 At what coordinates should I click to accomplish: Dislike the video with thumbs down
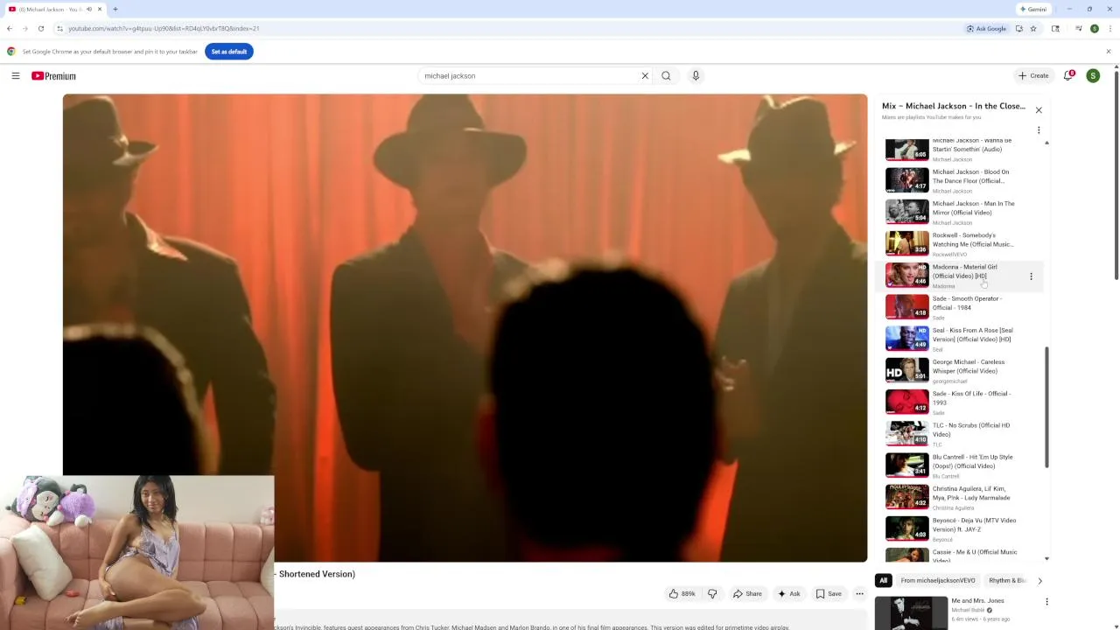712,594
